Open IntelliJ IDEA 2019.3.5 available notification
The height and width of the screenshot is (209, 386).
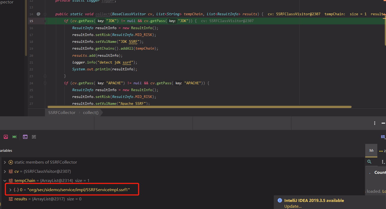314,200
